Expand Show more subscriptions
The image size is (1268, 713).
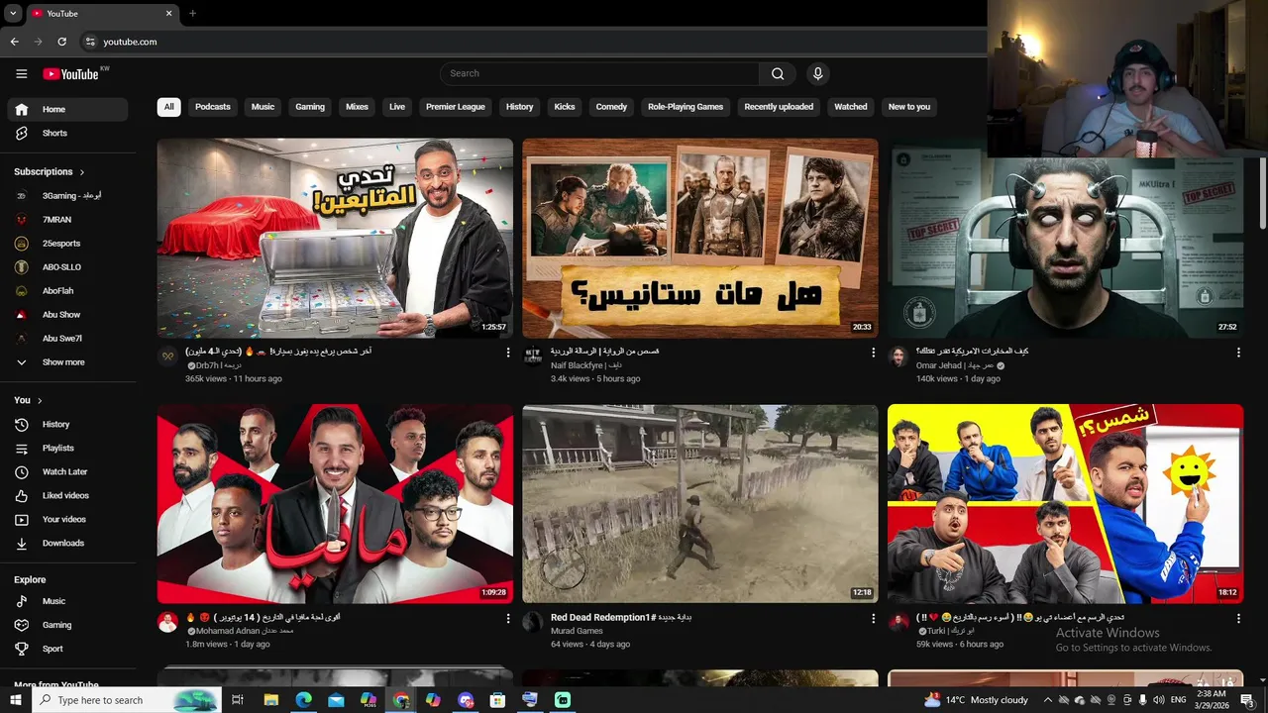click(67, 362)
